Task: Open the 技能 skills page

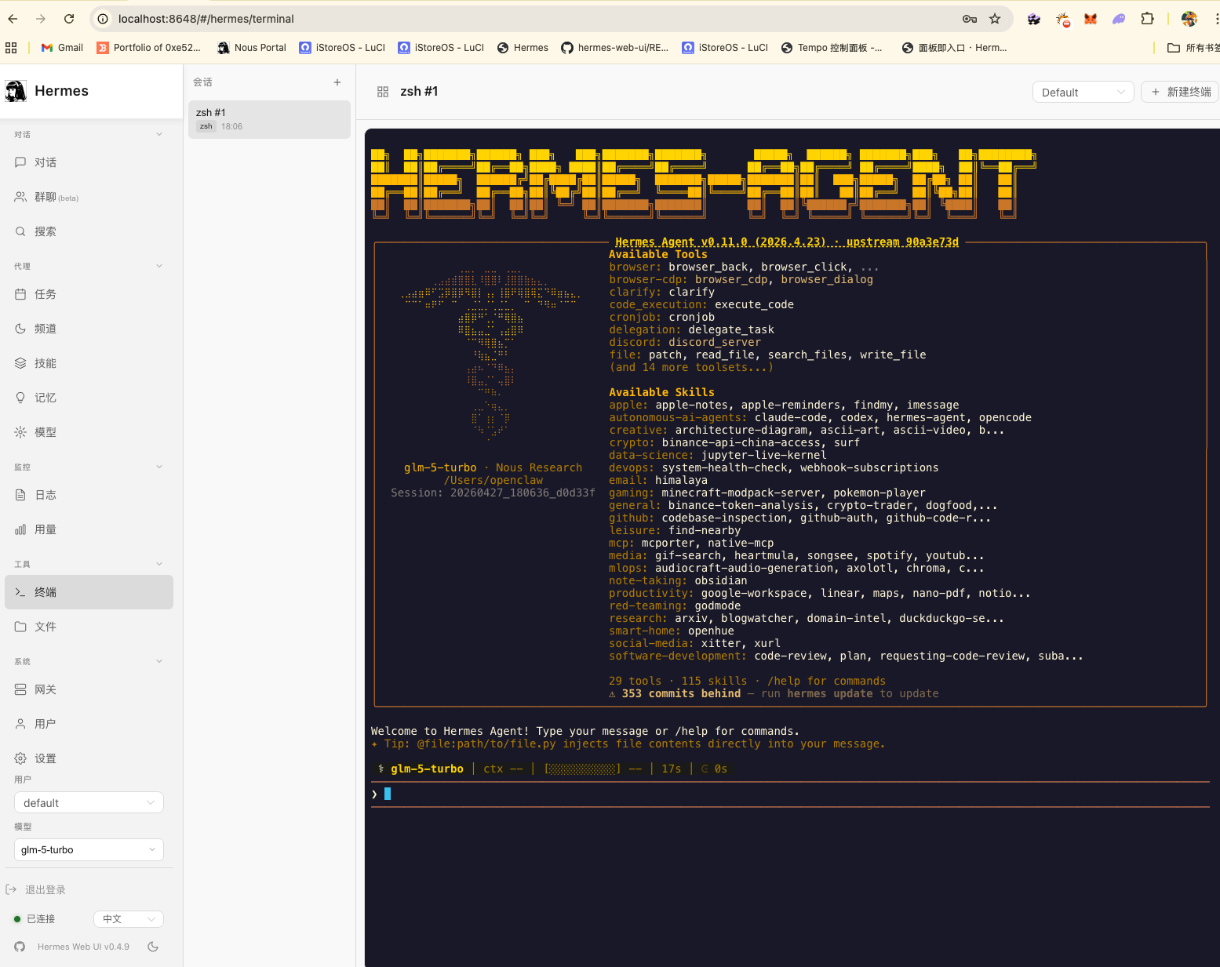Action: click(46, 363)
